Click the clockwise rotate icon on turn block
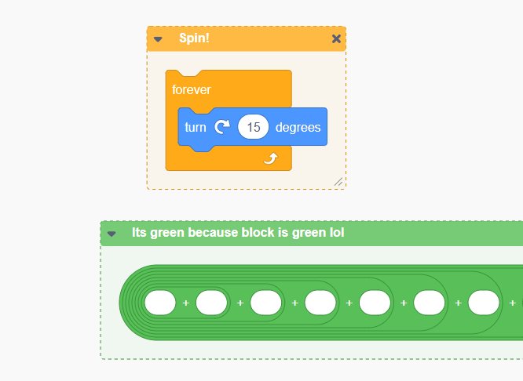 point(221,127)
